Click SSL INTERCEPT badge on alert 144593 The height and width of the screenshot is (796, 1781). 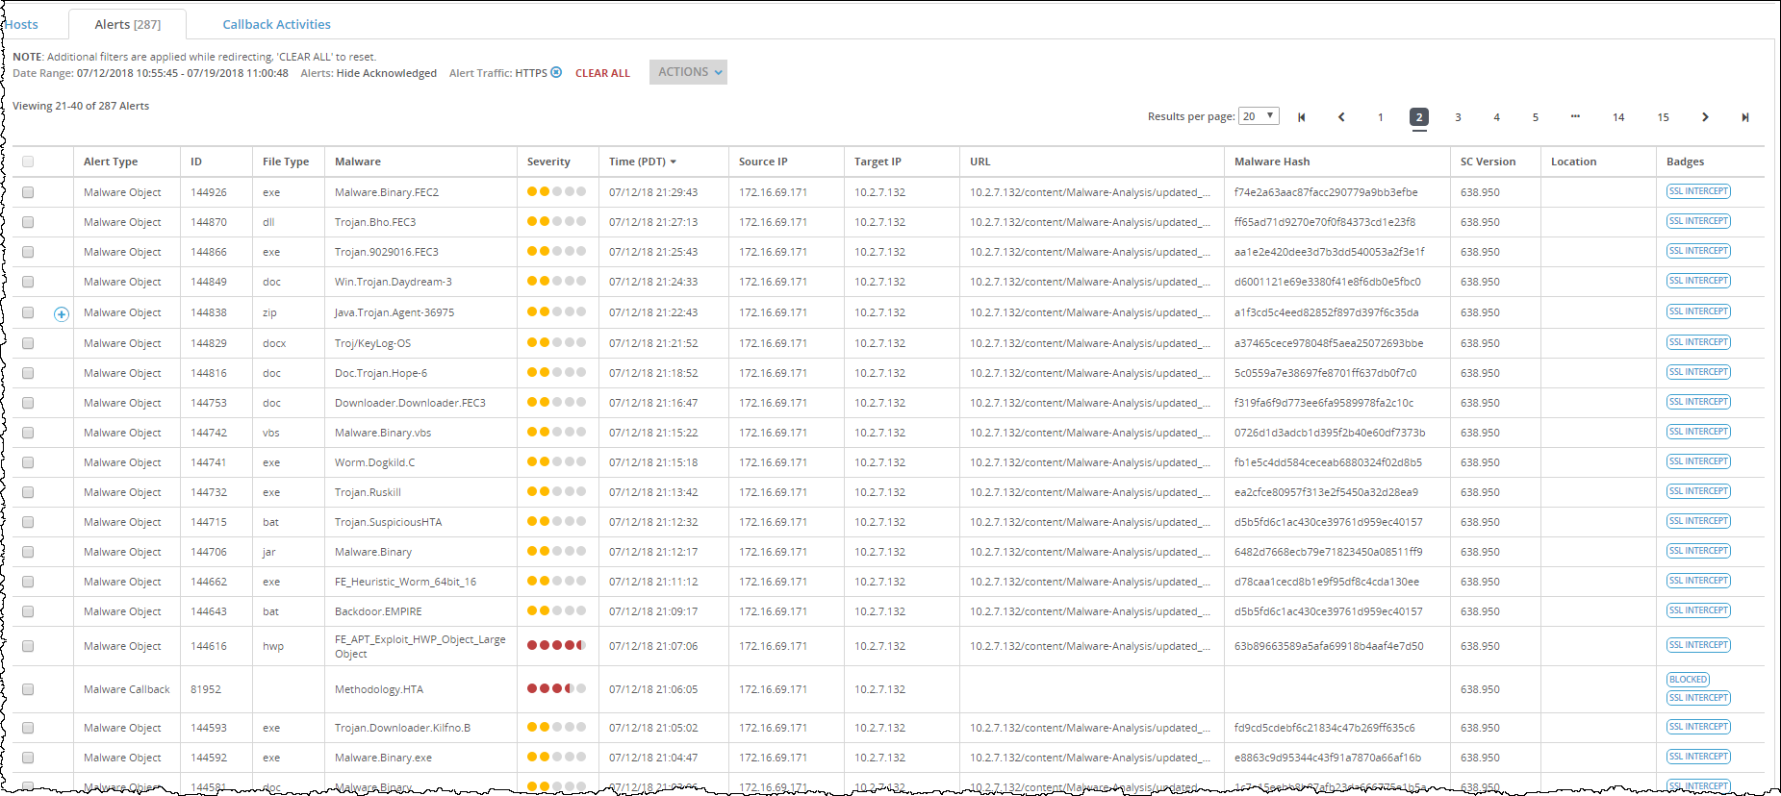(1698, 727)
